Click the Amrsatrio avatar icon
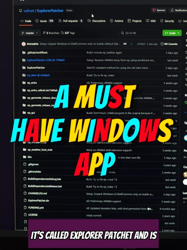This screenshot has width=187, height=250. [24, 44]
